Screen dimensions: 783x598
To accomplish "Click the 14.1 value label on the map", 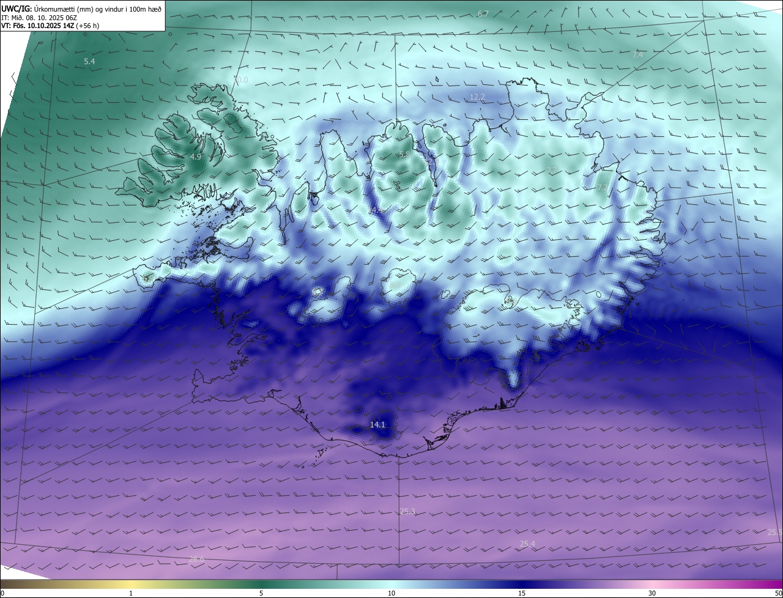I will pyautogui.click(x=377, y=424).
